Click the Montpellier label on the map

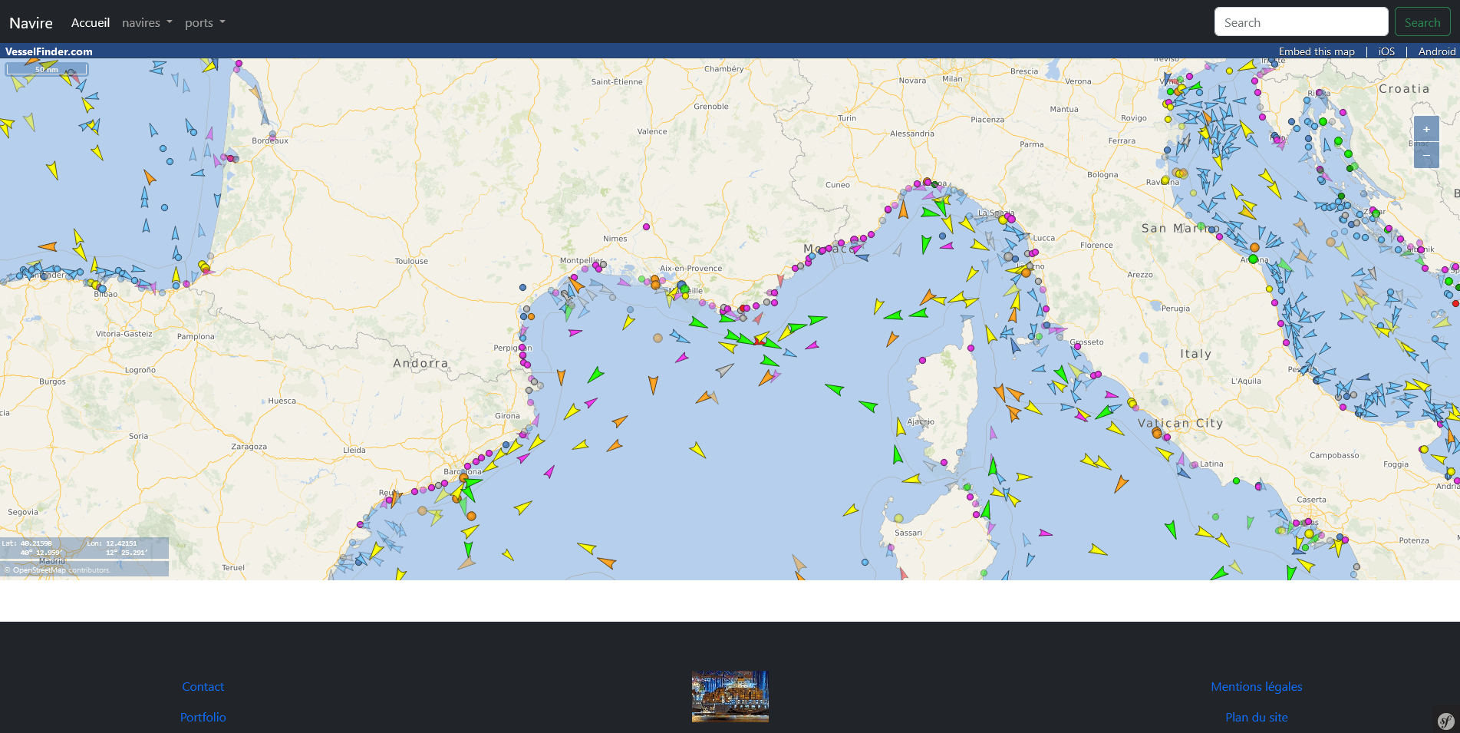(581, 261)
